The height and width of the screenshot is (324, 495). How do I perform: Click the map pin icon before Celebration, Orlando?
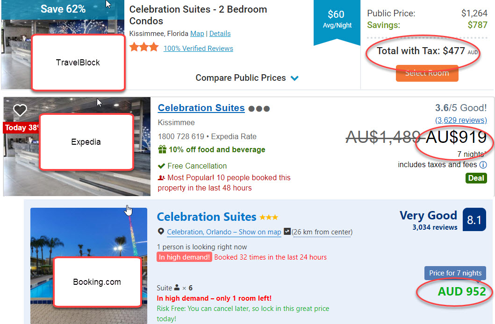click(161, 232)
